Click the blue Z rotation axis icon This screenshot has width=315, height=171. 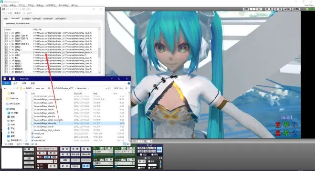(x=294, y=125)
